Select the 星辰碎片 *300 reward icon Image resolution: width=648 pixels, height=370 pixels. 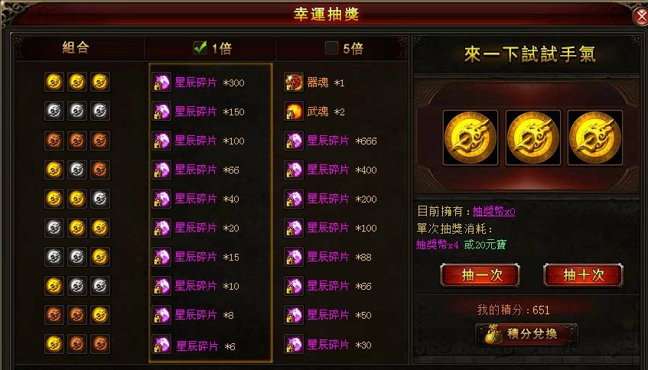(161, 82)
